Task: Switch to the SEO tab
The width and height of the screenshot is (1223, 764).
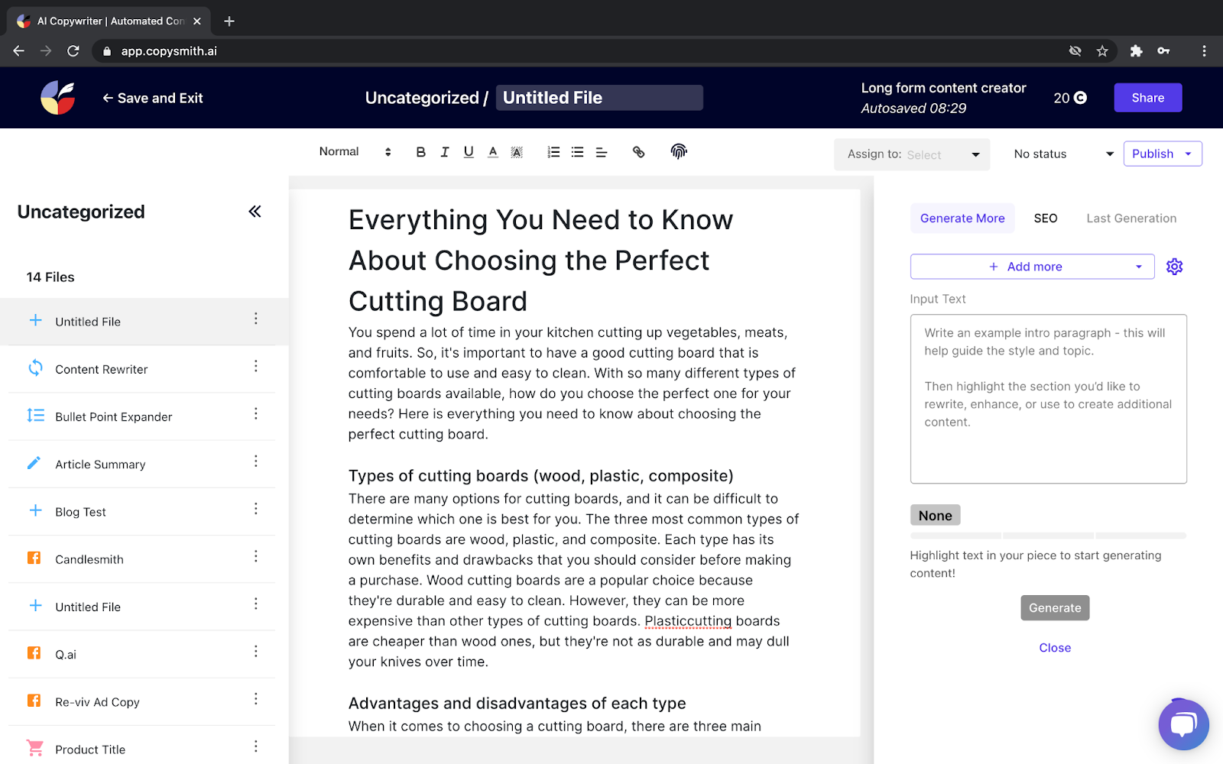Action: (x=1046, y=219)
